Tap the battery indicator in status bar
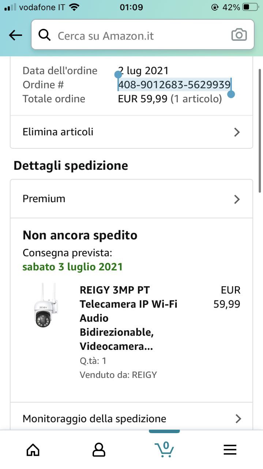263x469 pixels. point(250,7)
